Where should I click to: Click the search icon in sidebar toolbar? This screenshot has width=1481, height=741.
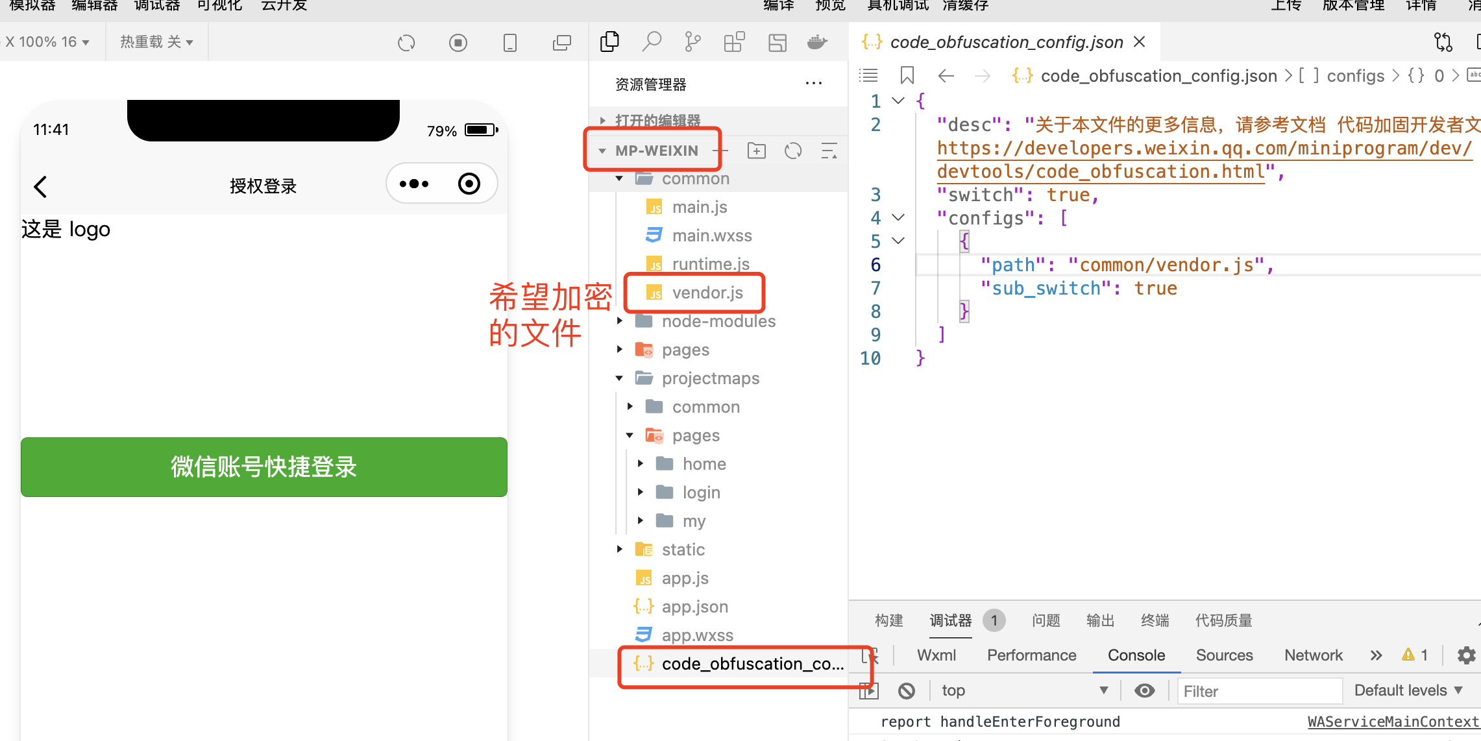click(x=651, y=42)
